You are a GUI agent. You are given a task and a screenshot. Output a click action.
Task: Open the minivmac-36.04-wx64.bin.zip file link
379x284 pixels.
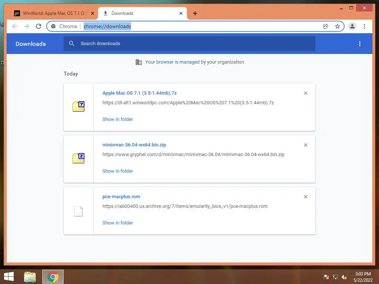(134, 145)
